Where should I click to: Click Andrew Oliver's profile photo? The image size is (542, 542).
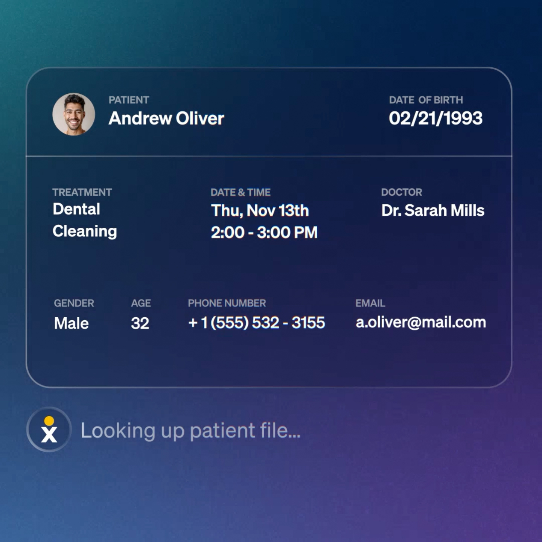coord(74,114)
